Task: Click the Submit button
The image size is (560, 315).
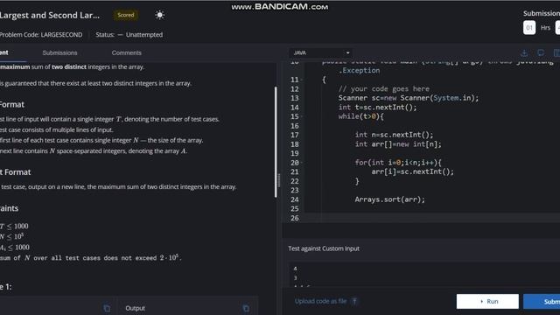Action: [542, 301]
